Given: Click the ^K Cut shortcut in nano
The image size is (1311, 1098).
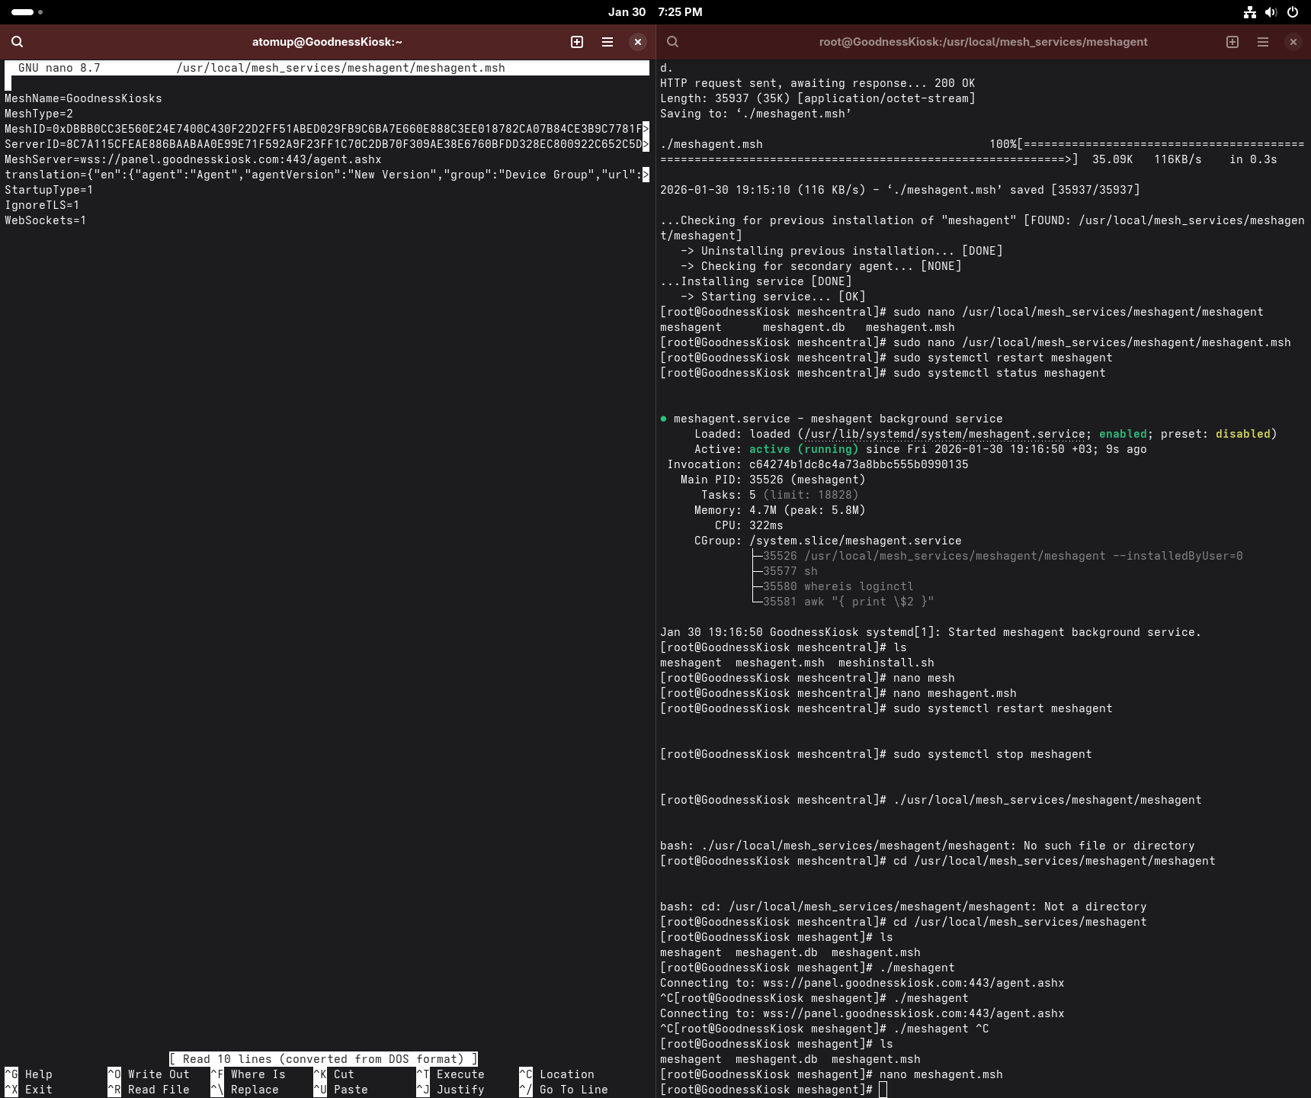Looking at the screenshot, I should click(x=334, y=1074).
